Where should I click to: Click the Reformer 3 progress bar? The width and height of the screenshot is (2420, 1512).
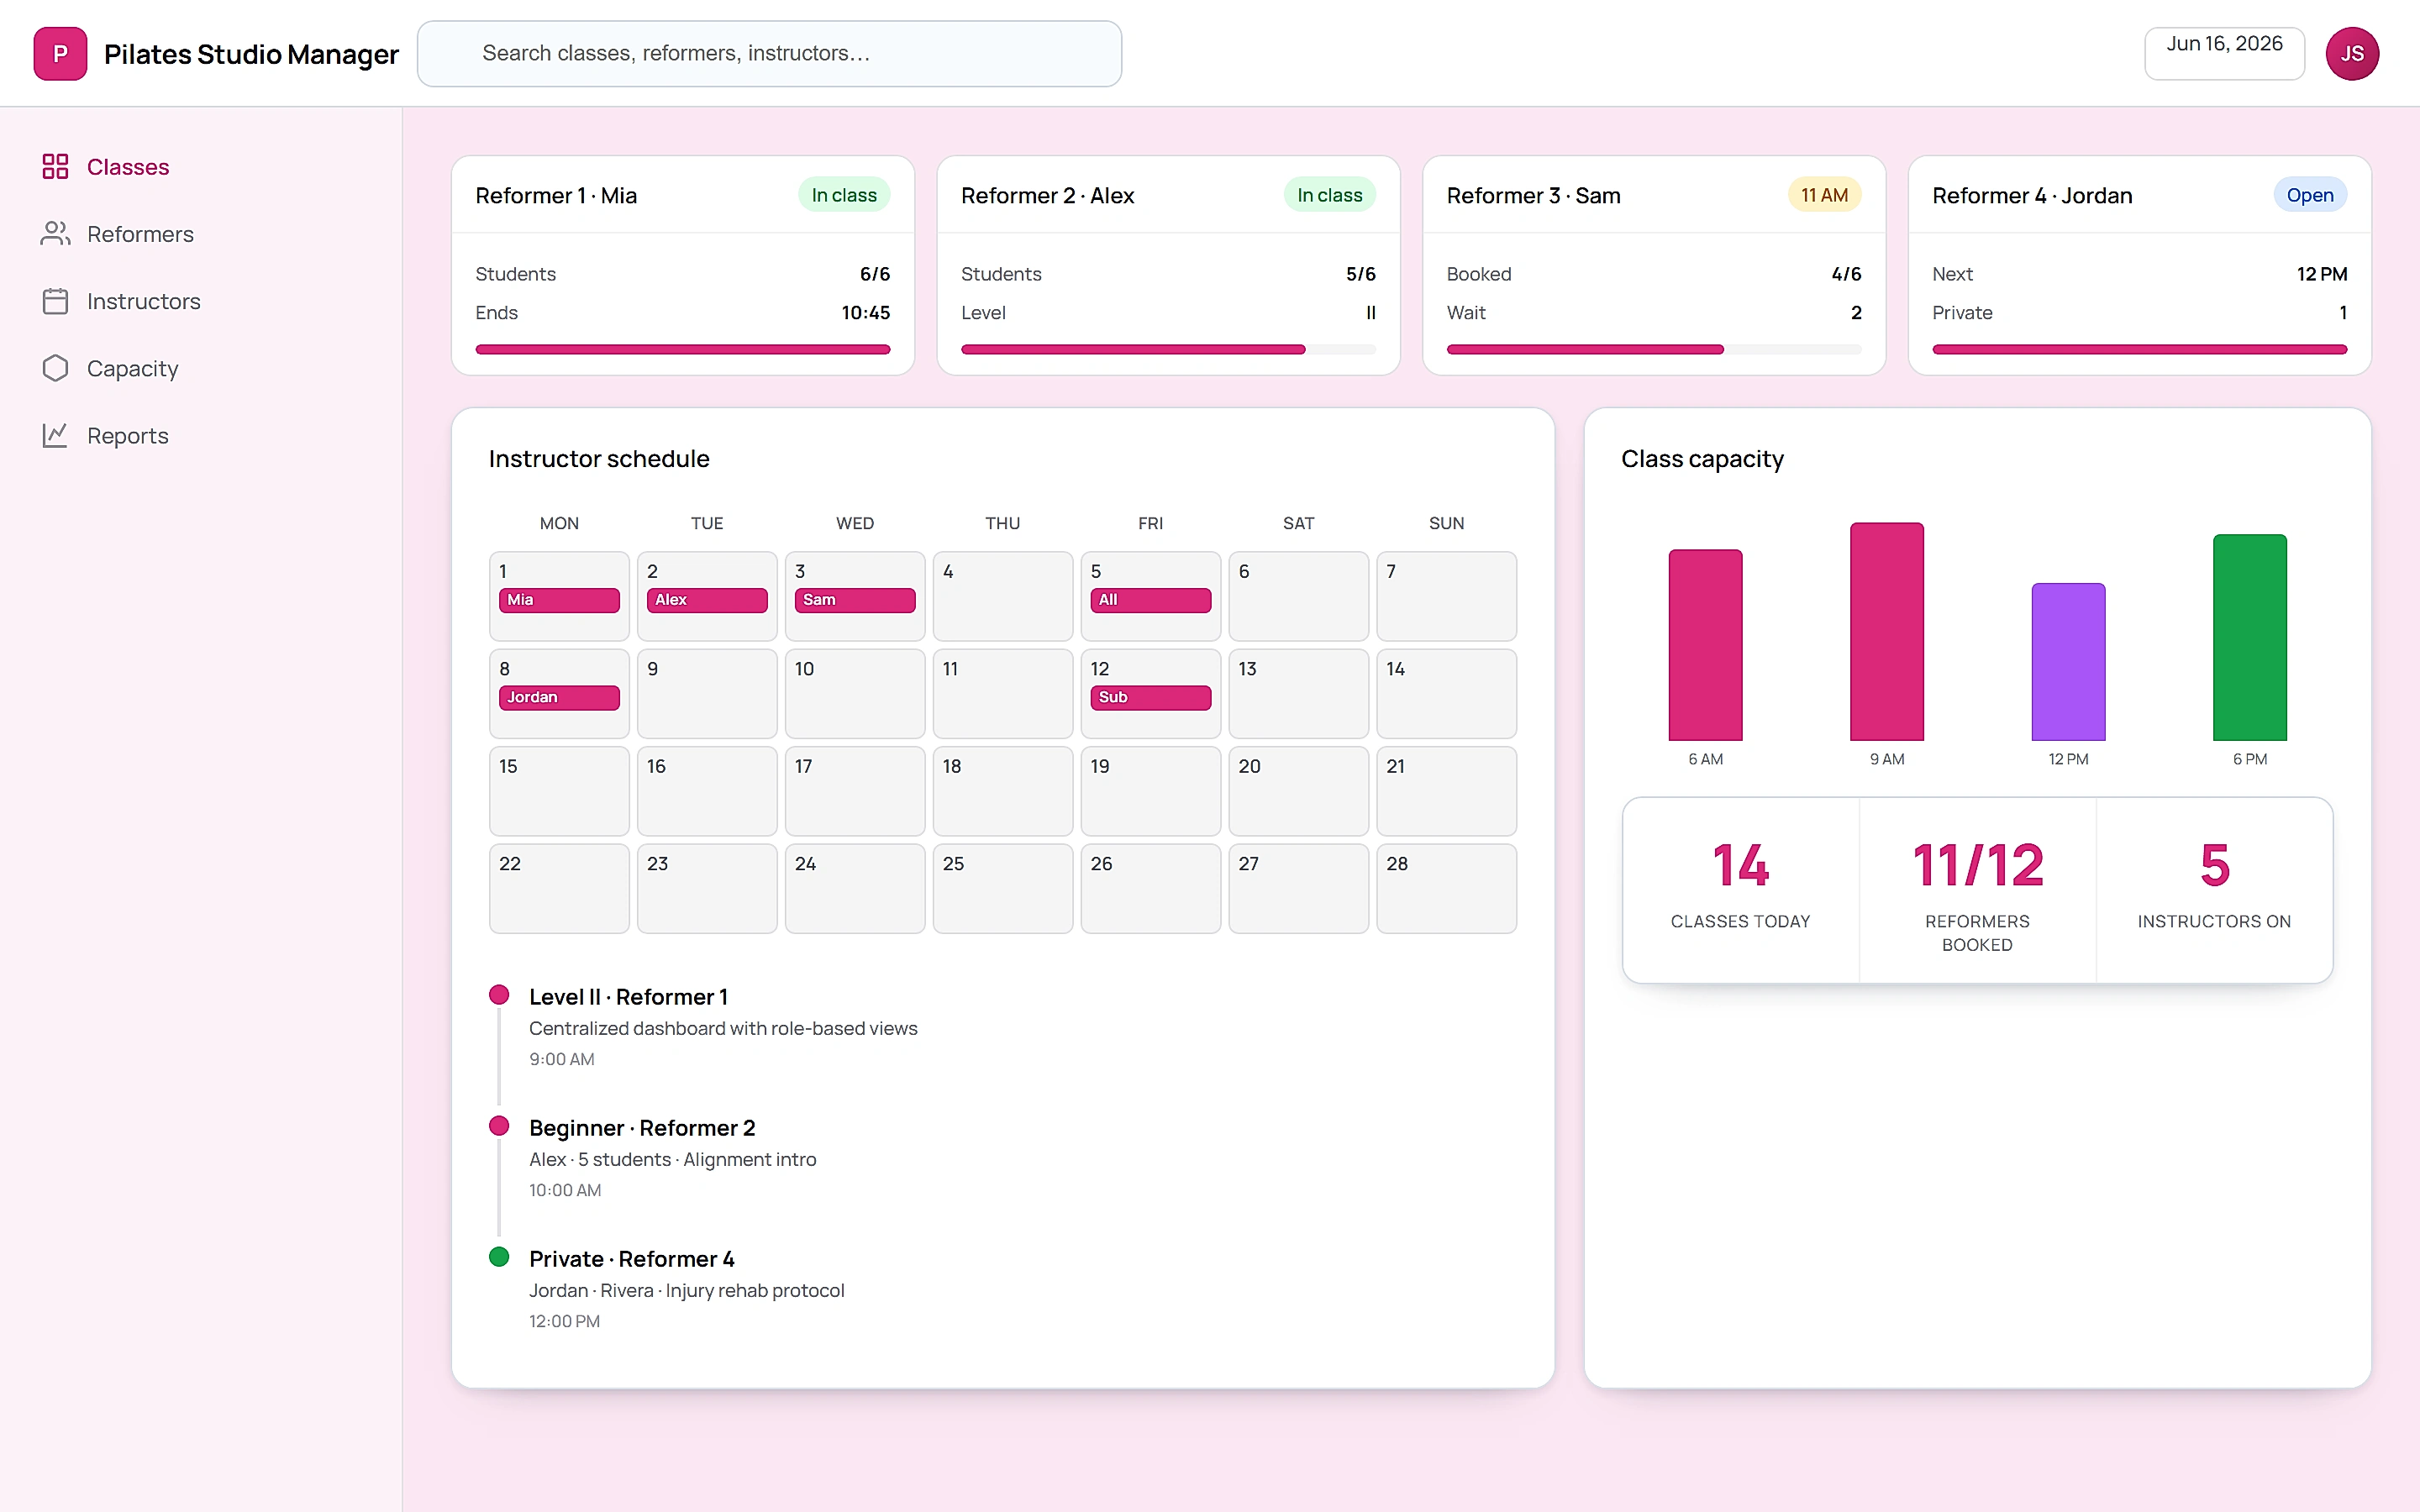(1654, 349)
